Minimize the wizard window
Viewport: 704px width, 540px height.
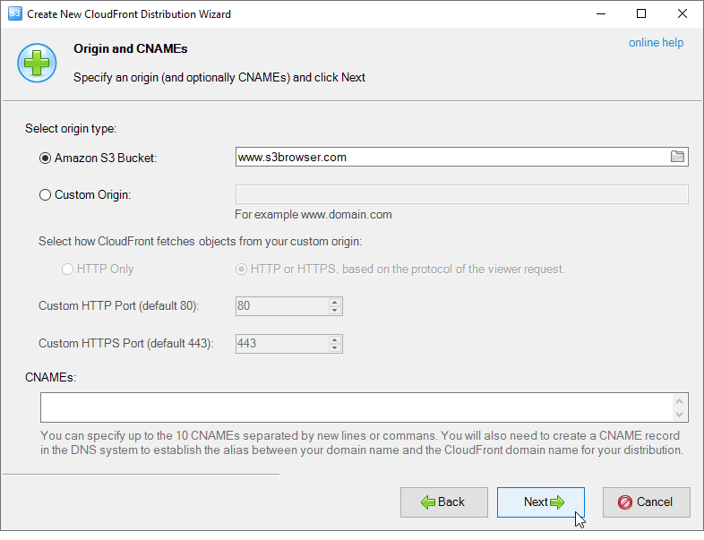(x=601, y=14)
